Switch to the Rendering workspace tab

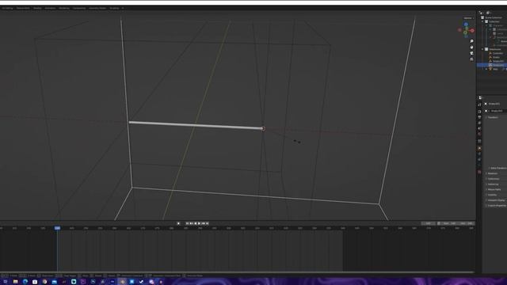point(64,8)
